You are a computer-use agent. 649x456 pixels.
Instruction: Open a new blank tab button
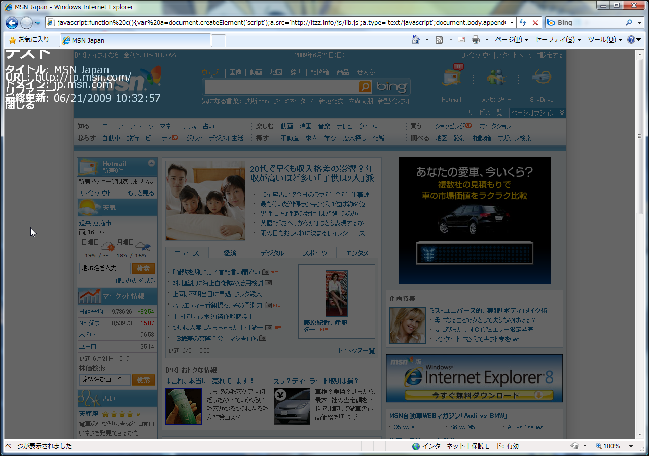click(x=219, y=41)
